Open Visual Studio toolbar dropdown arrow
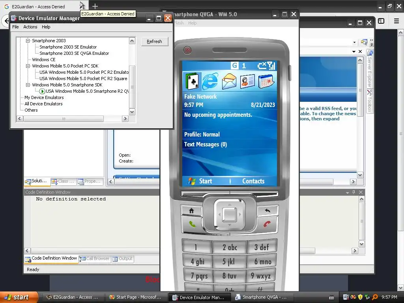The image size is (404, 303). [x=355, y=42]
